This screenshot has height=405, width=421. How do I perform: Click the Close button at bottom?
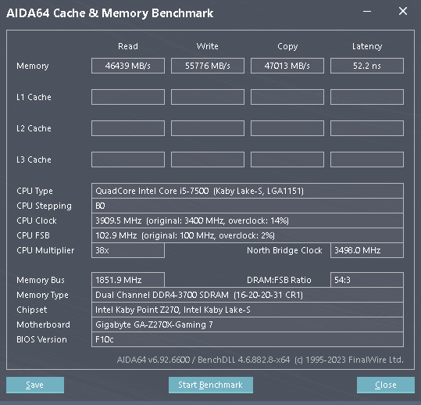pos(386,385)
